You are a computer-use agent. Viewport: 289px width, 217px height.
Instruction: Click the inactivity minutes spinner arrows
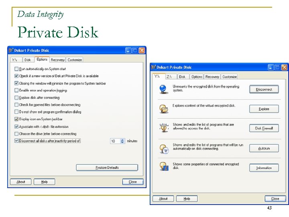coord(122,141)
